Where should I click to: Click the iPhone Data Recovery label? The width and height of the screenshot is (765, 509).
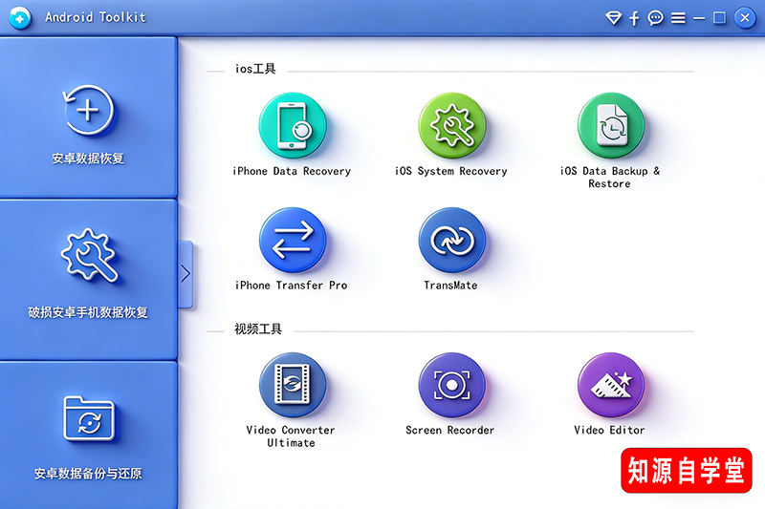292,171
